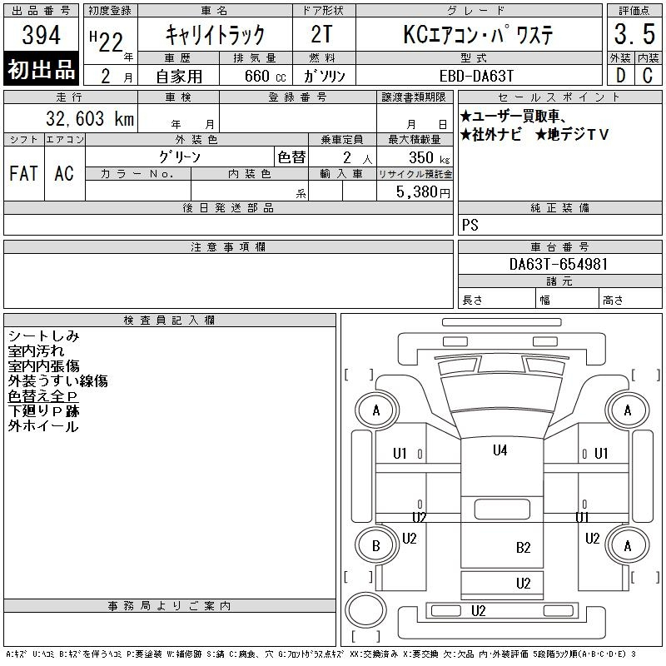Click the empty spare tire circle in the diagram
Image resolution: width=666 pixels, height=666 pixels.
363,608
